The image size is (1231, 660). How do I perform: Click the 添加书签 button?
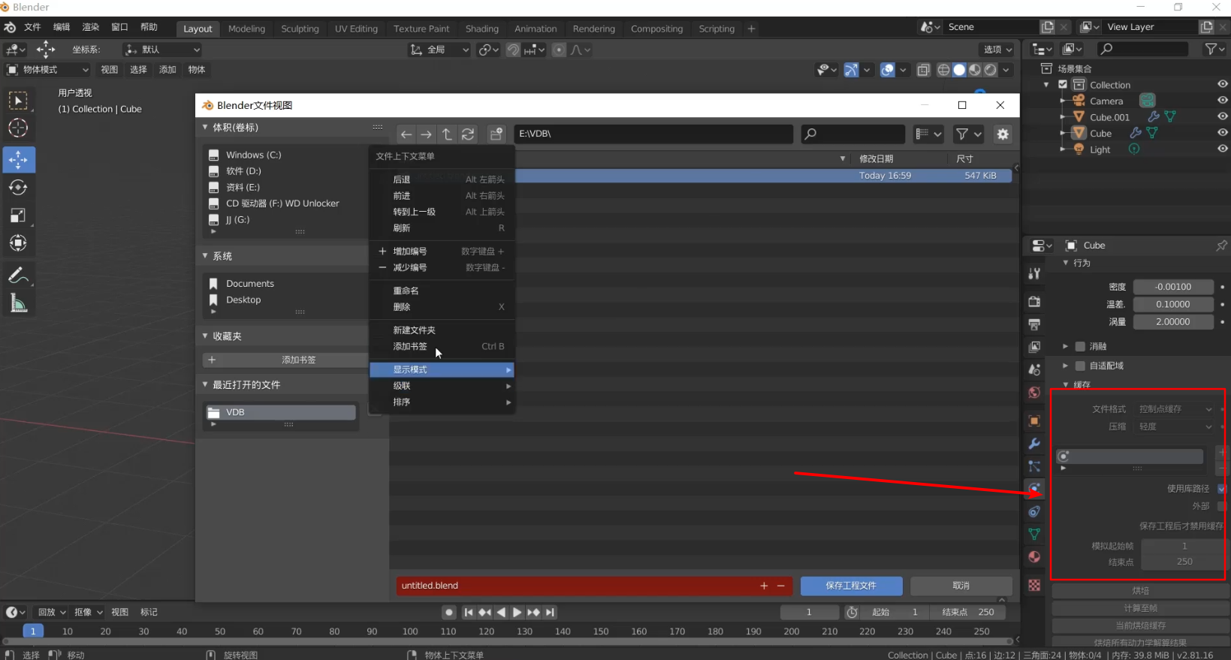point(298,360)
